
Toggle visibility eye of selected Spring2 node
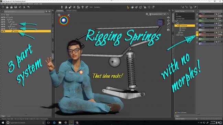point(2,31)
